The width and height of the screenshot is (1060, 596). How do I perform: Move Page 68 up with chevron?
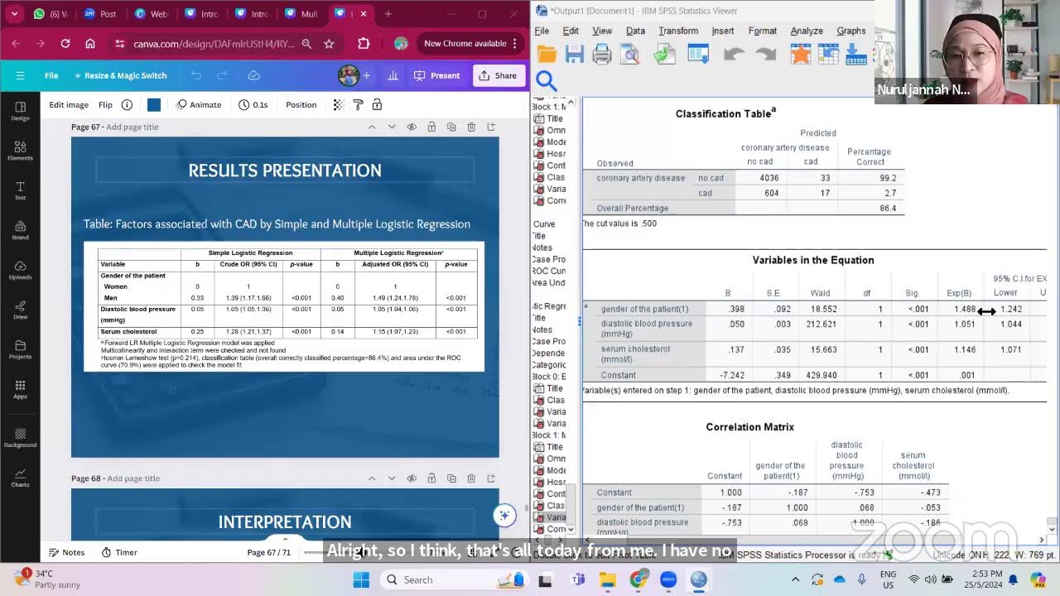click(372, 478)
